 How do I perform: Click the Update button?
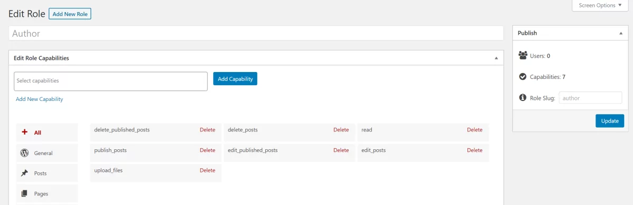610,120
